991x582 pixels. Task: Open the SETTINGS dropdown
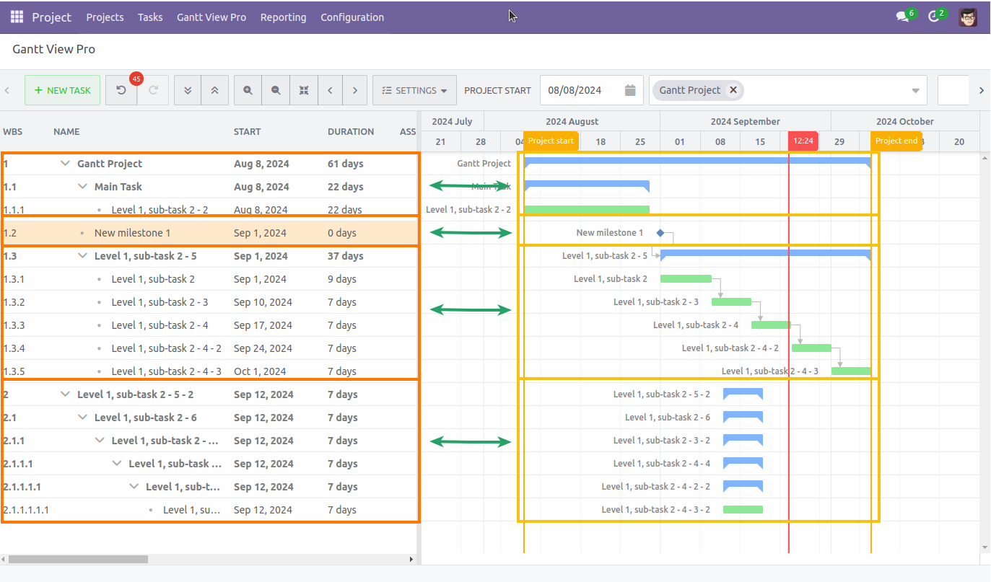click(x=414, y=90)
